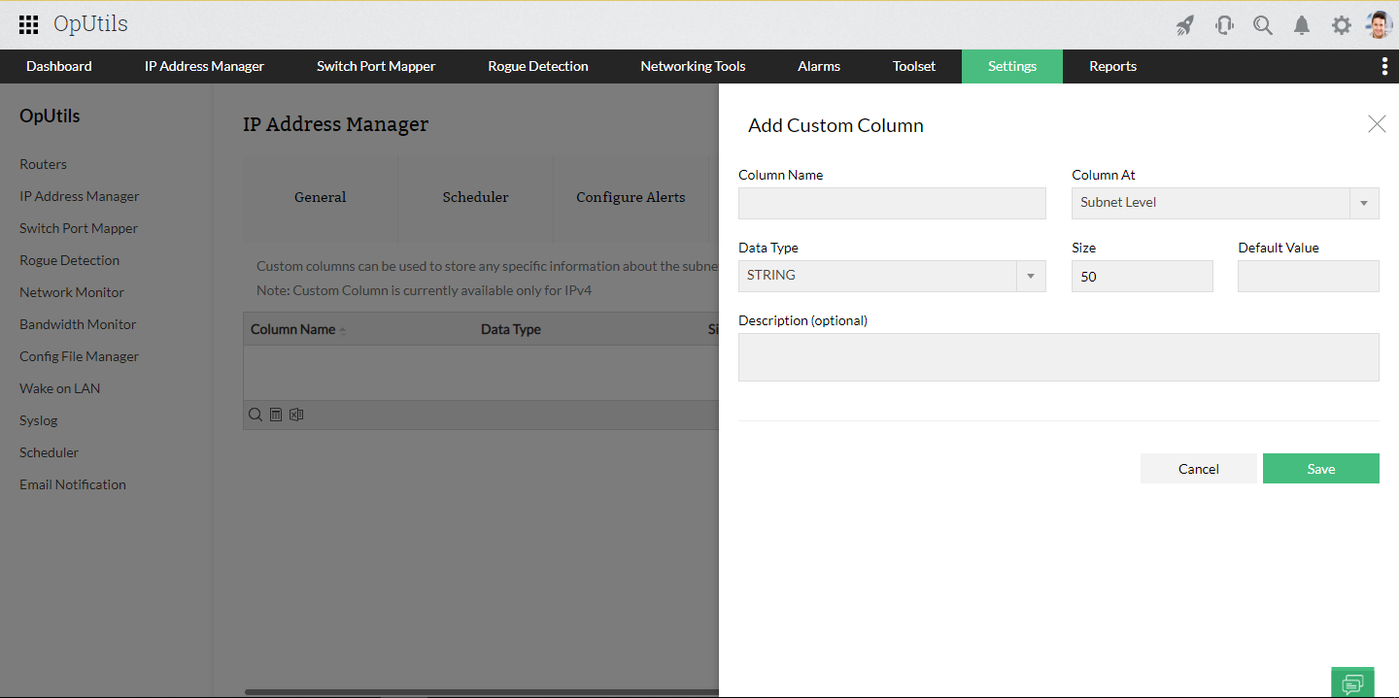Select Switch Port Mapper in sidebar
This screenshot has height=698, width=1399.
(x=79, y=228)
